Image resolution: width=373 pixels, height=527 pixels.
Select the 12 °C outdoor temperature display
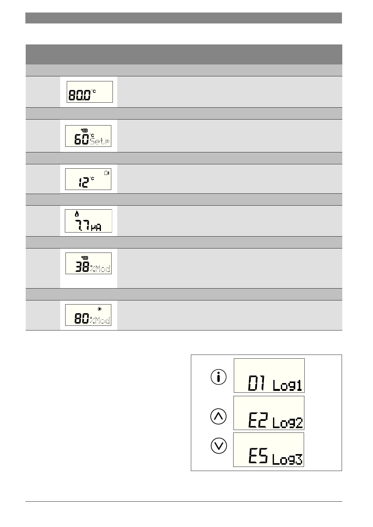click(x=88, y=179)
